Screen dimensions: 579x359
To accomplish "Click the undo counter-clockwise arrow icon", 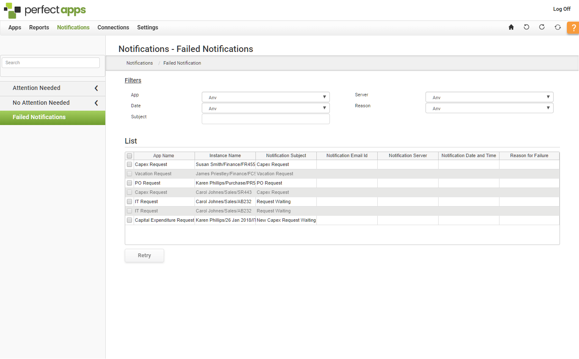I will (527, 27).
